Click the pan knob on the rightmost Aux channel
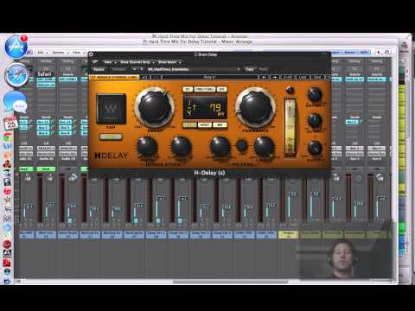 coord(380,178)
